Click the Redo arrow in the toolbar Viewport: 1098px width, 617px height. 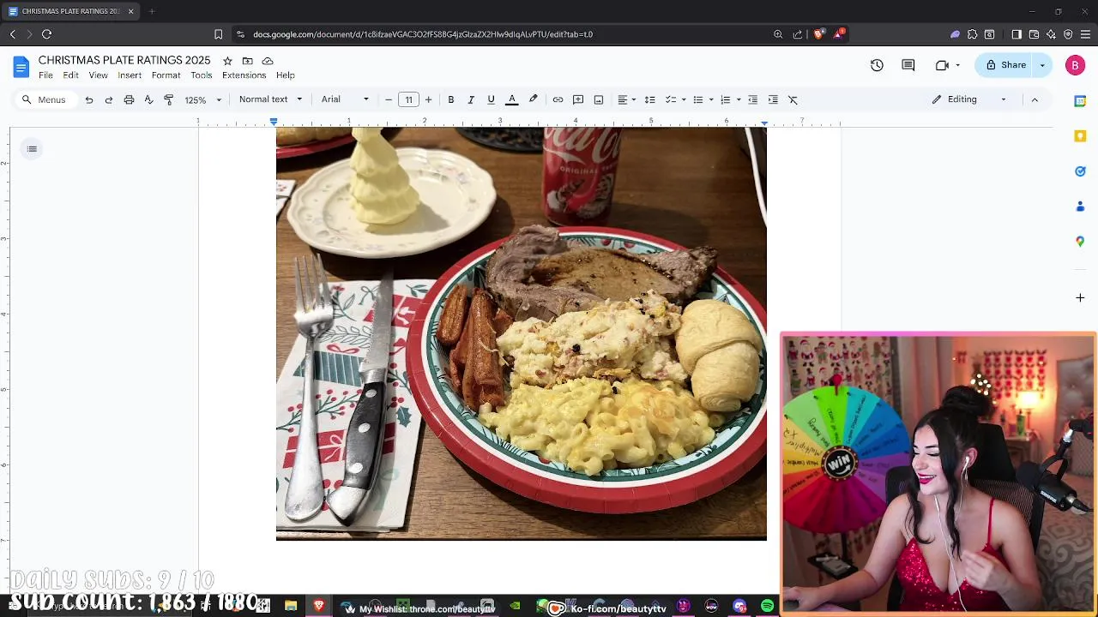[109, 99]
